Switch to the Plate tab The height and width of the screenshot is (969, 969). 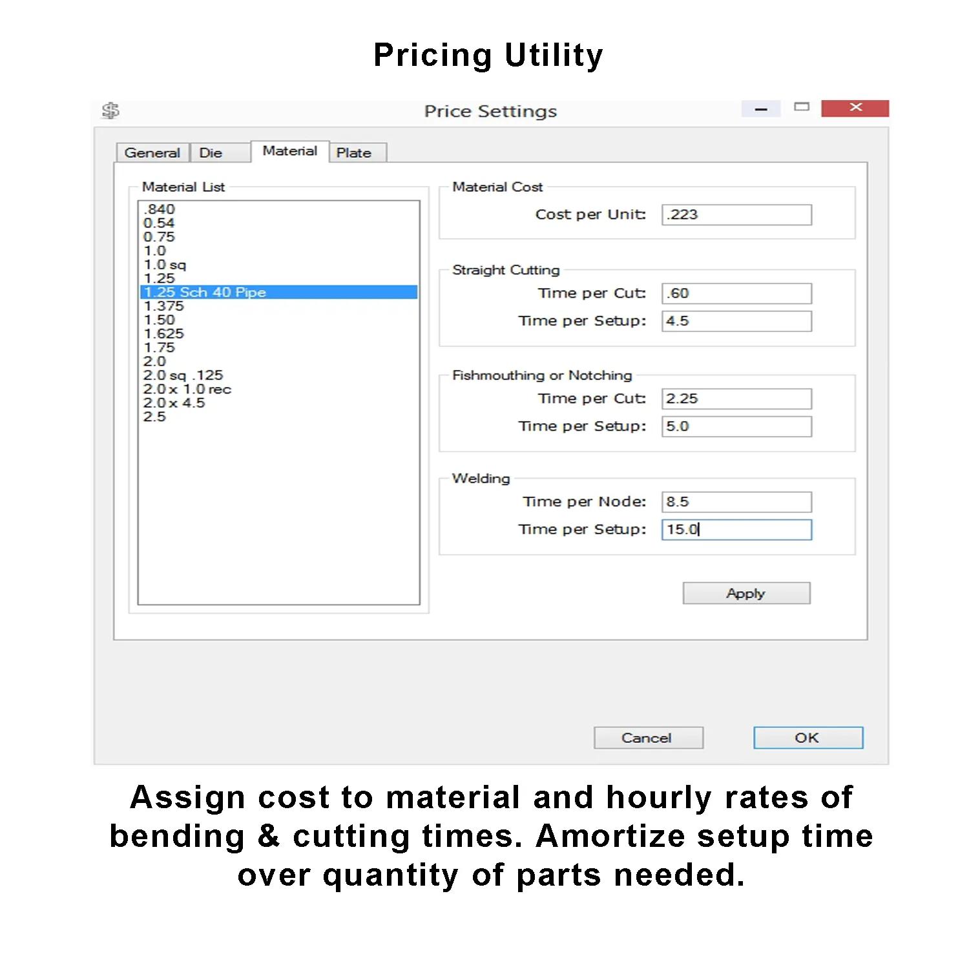[x=357, y=152]
